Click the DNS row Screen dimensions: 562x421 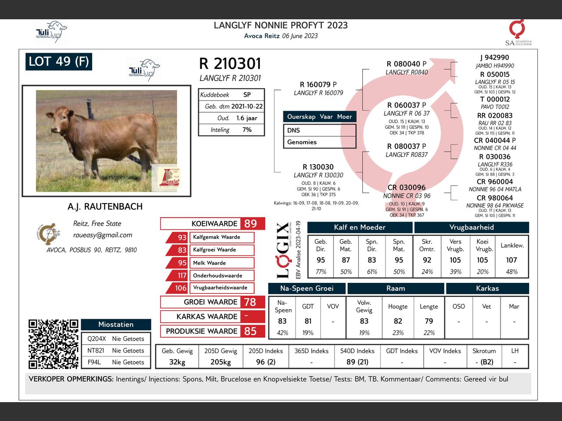tap(320, 130)
